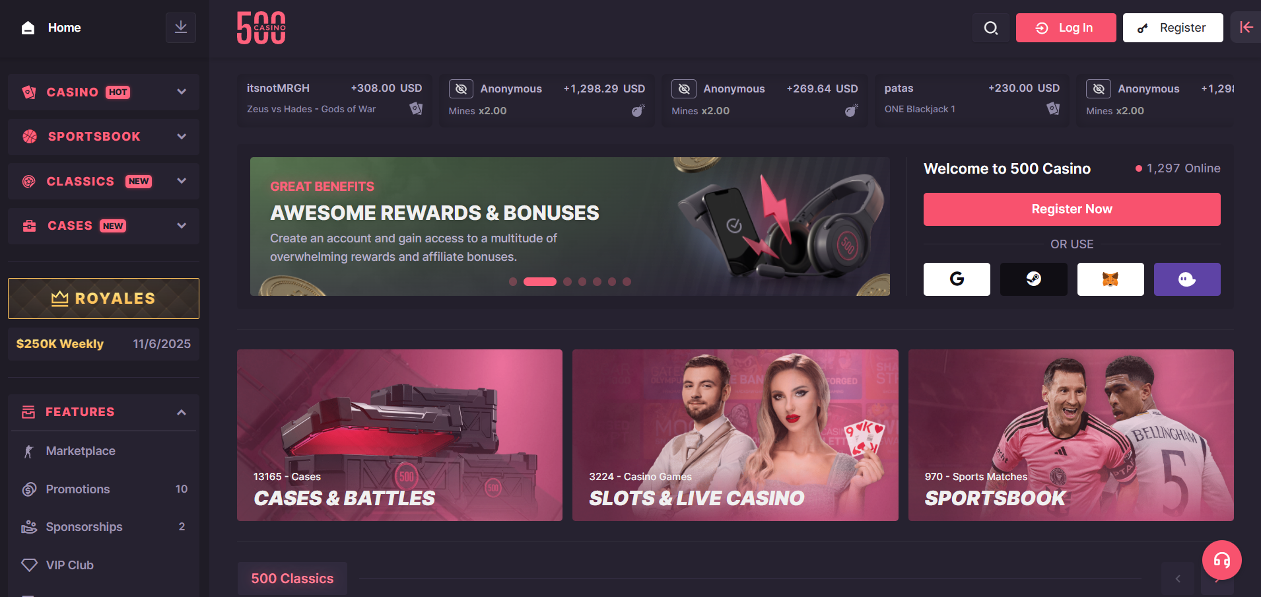
Task: Select the last banner carousel dot
Action: (627, 282)
